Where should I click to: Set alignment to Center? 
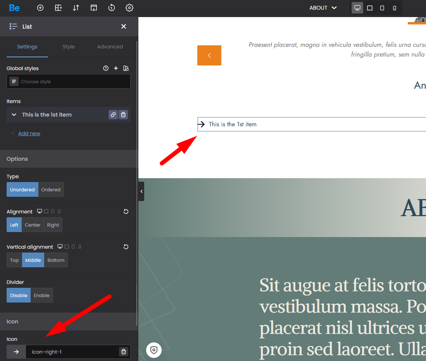(x=33, y=225)
